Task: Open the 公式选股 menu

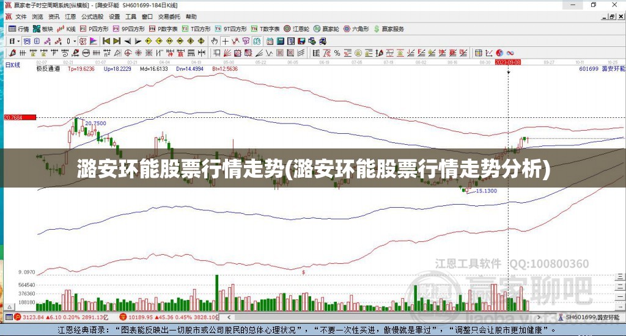Action: click(x=92, y=16)
